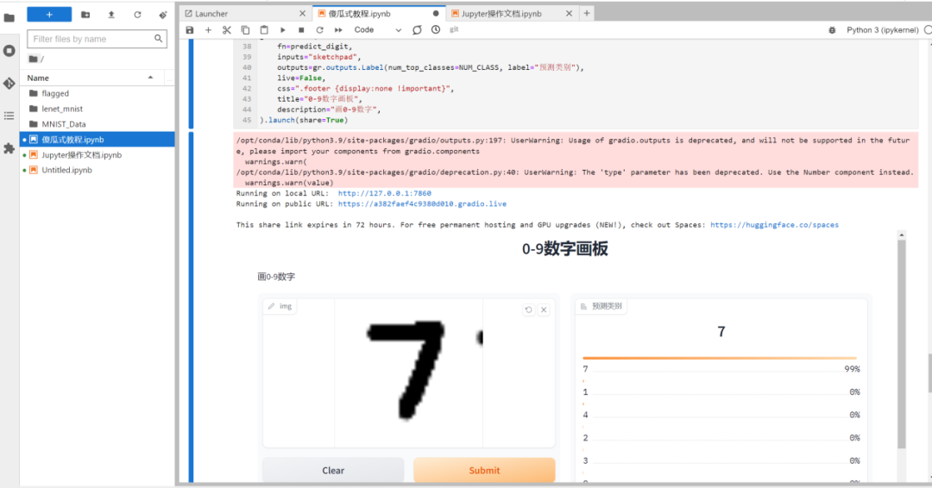Screen dimensions: 932x488
Task: Add a new tab with plus
Action: (587, 13)
